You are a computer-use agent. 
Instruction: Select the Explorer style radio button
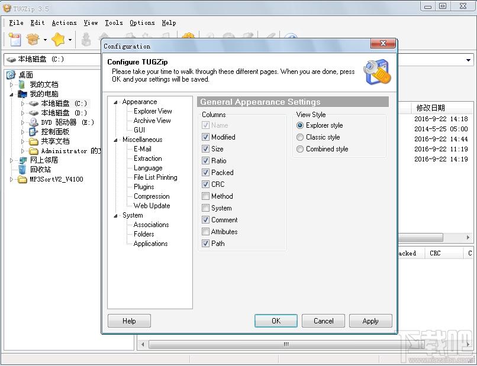pos(300,125)
